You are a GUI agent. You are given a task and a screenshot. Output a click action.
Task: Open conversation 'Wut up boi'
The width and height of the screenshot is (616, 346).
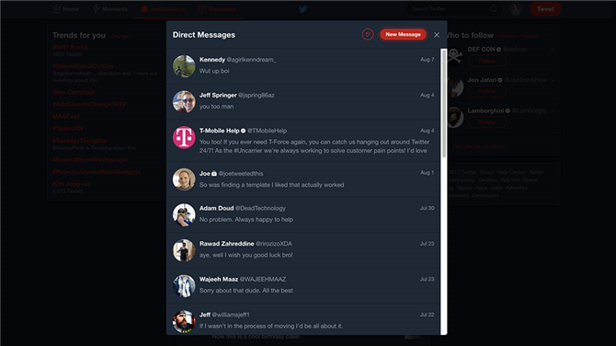tap(302, 66)
